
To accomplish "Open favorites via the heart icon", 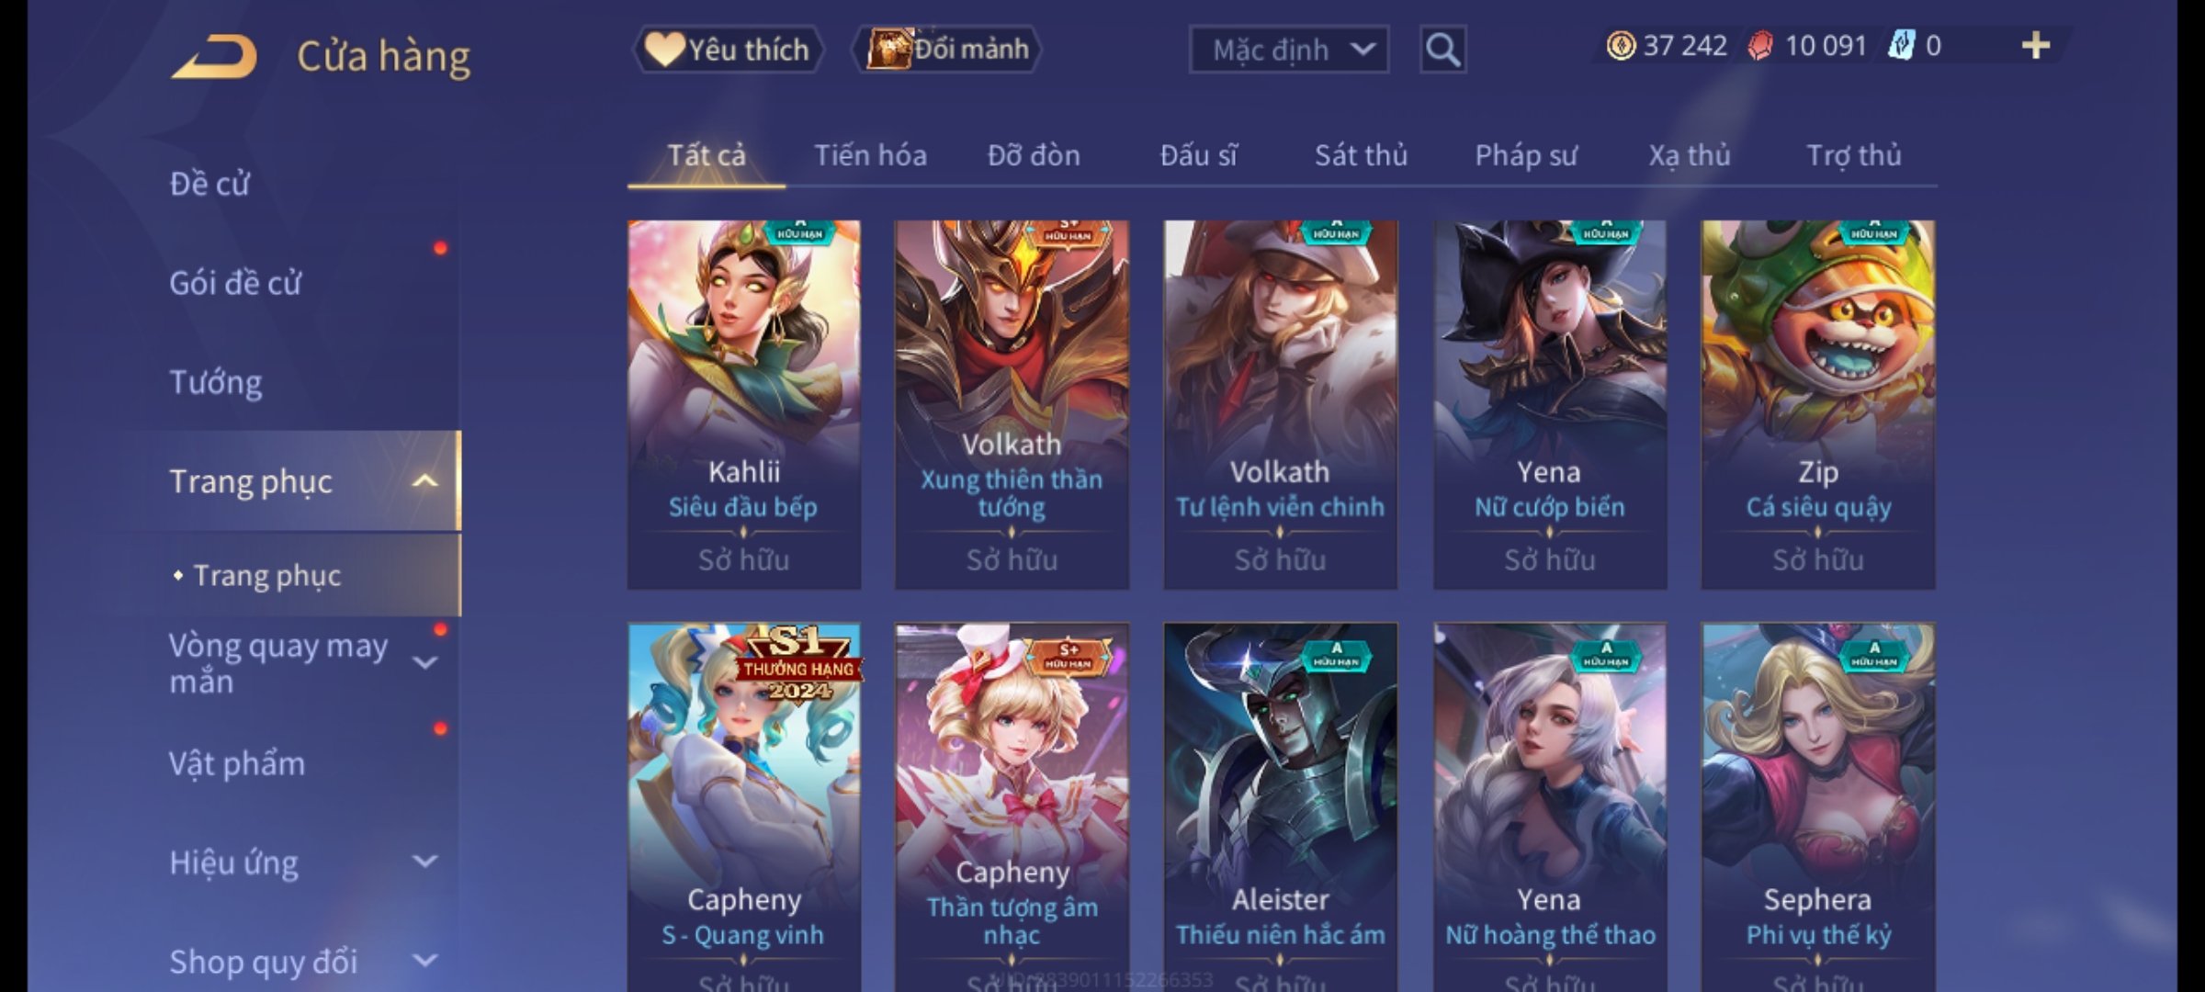I will 663,49.
